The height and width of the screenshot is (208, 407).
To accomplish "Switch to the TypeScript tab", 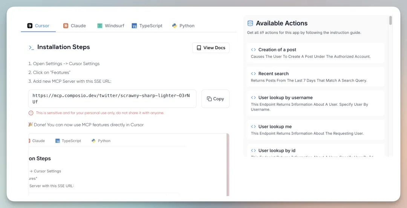I will [147, 26].
